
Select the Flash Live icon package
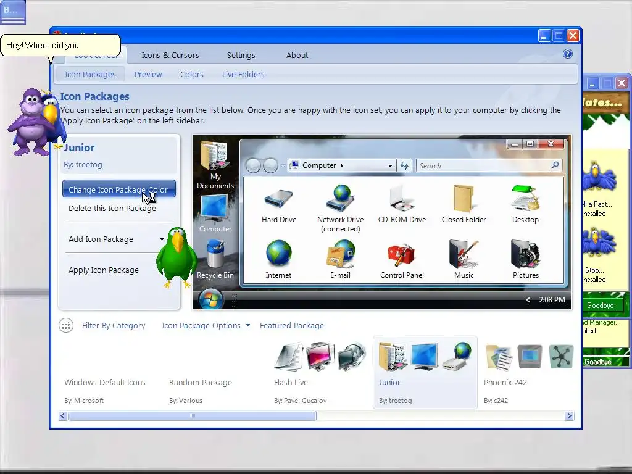pos(320,372)
